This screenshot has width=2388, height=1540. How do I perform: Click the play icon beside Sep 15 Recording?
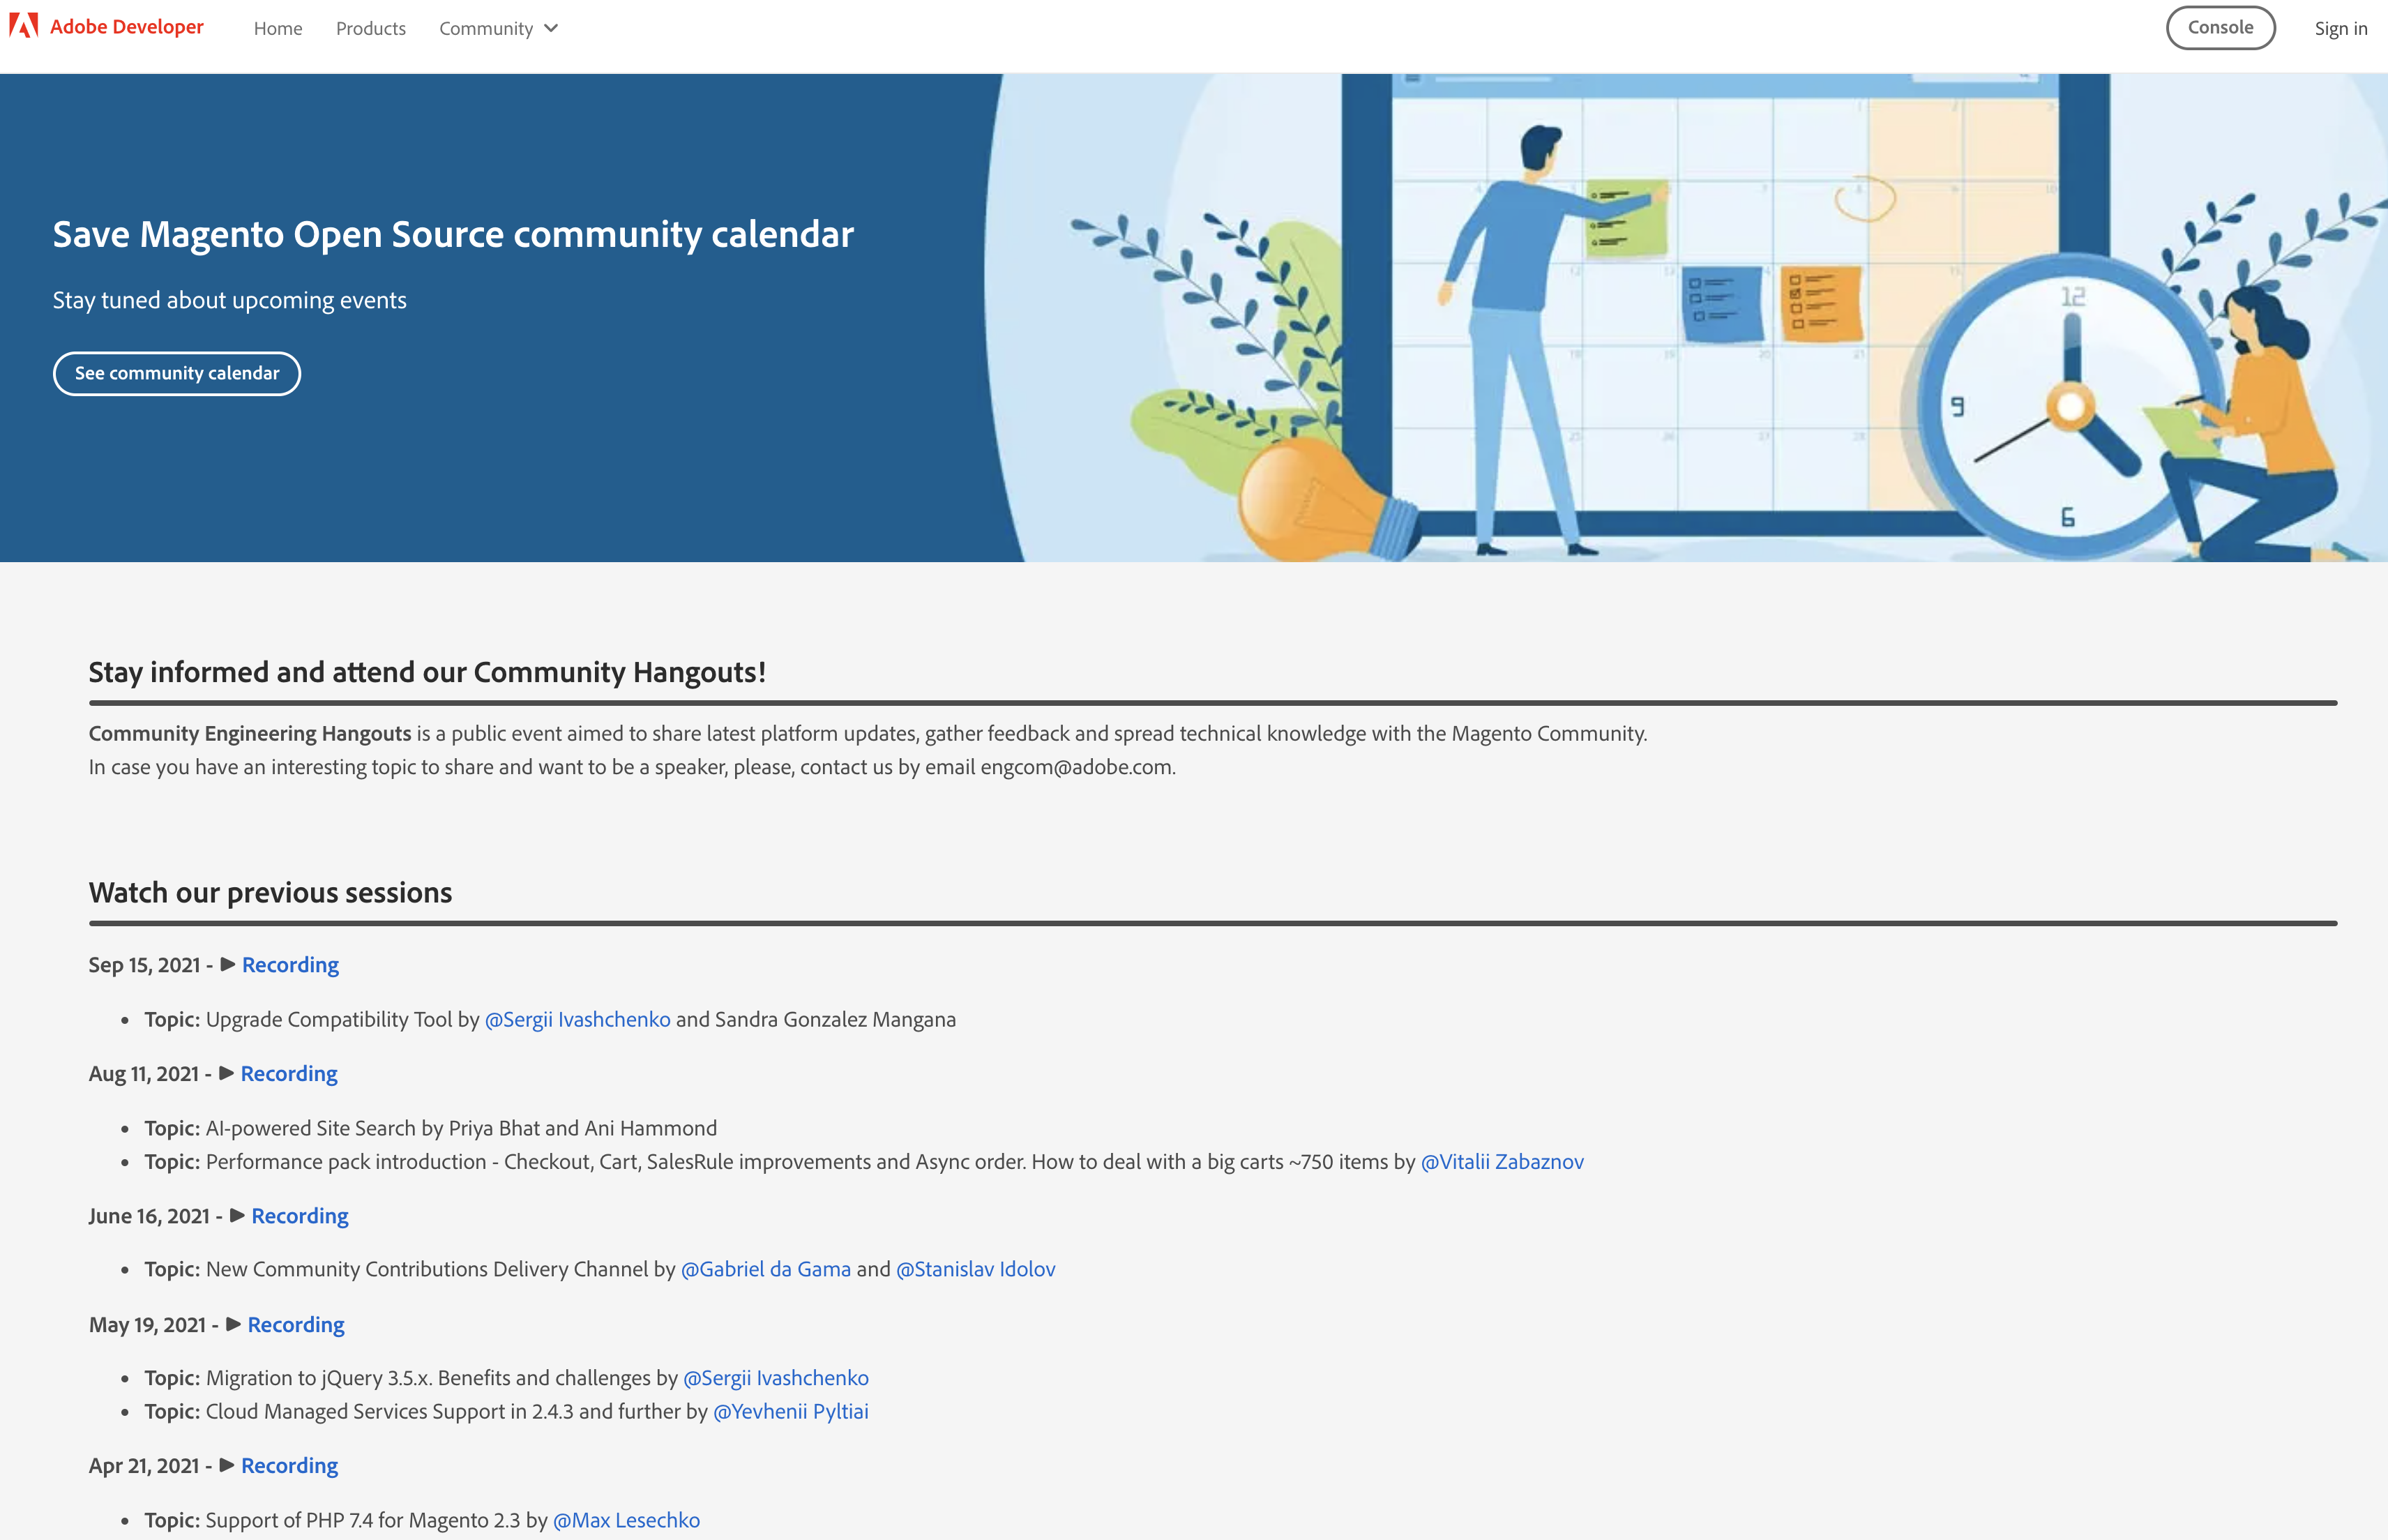pos(228,964)
